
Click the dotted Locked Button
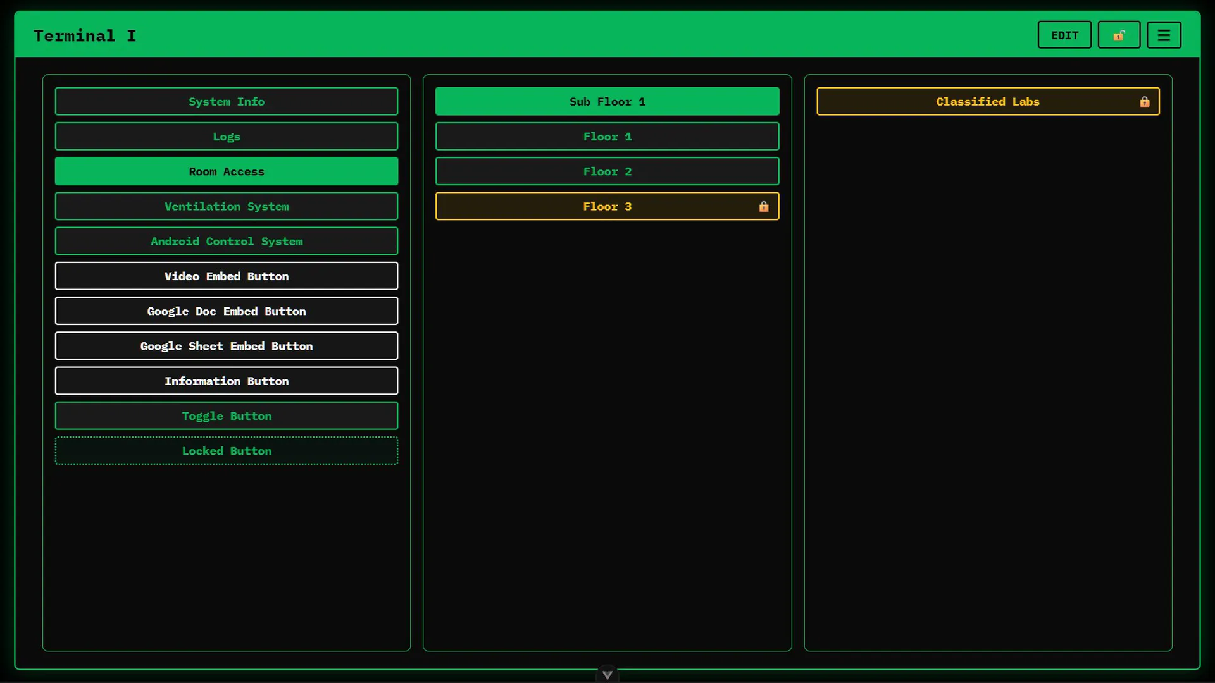[227, 451]
